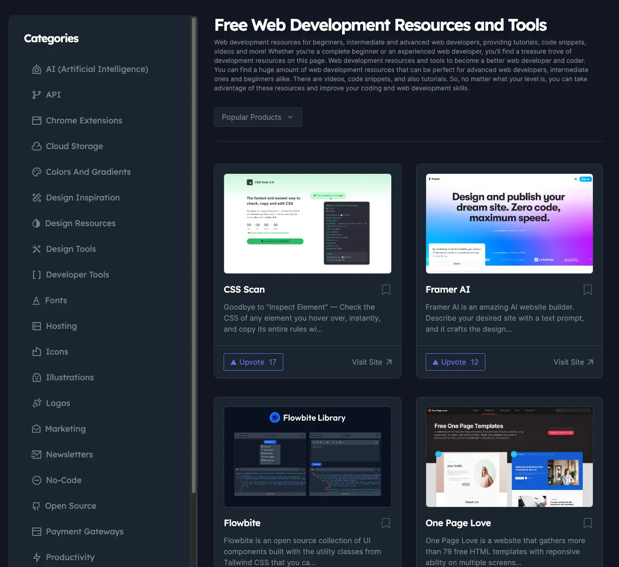The height and width of the screenshot is (567, 619).
Task: Click the Chrome Extensions window icon
Action: point(37,121)
